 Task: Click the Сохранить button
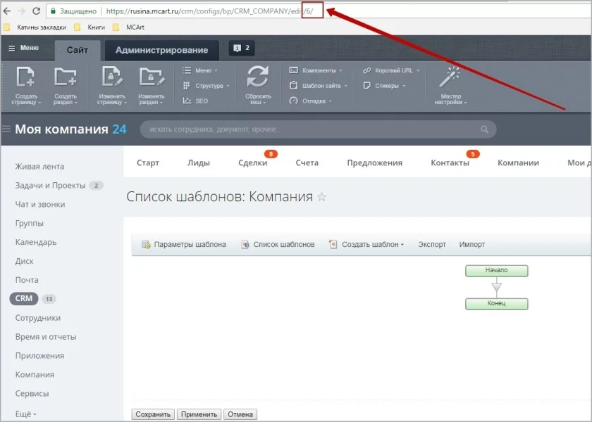pyautogui.click(x=153, y=414)
